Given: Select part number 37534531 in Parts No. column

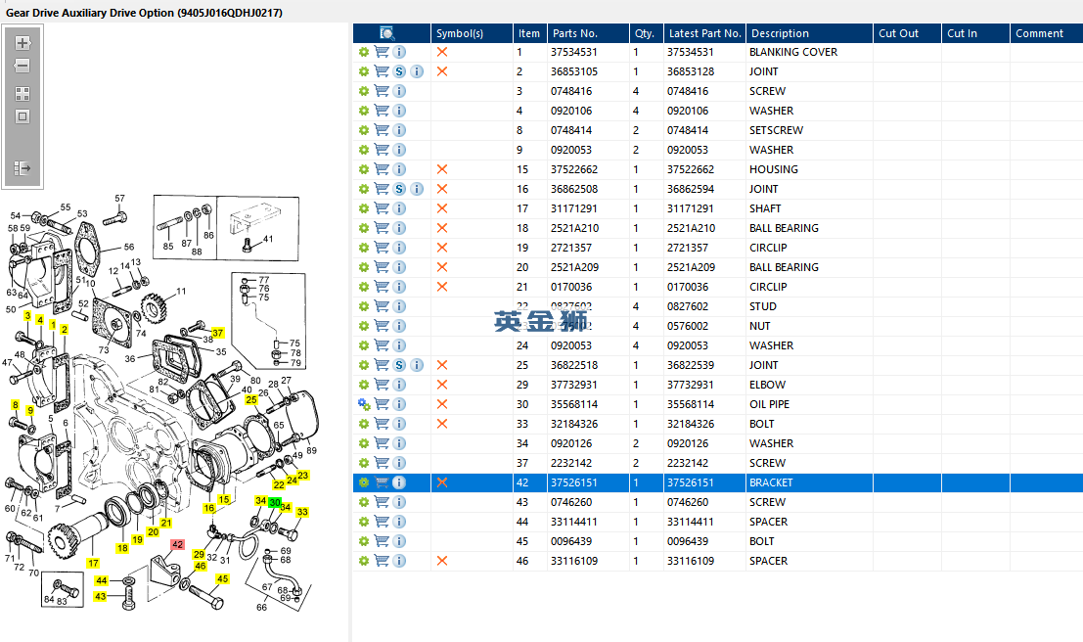Looking at the screenshot, I should coord(574,52).
